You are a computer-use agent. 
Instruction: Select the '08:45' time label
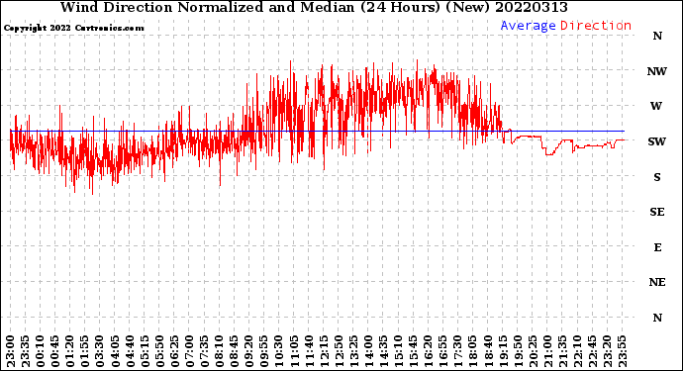(x=234, y=351)
